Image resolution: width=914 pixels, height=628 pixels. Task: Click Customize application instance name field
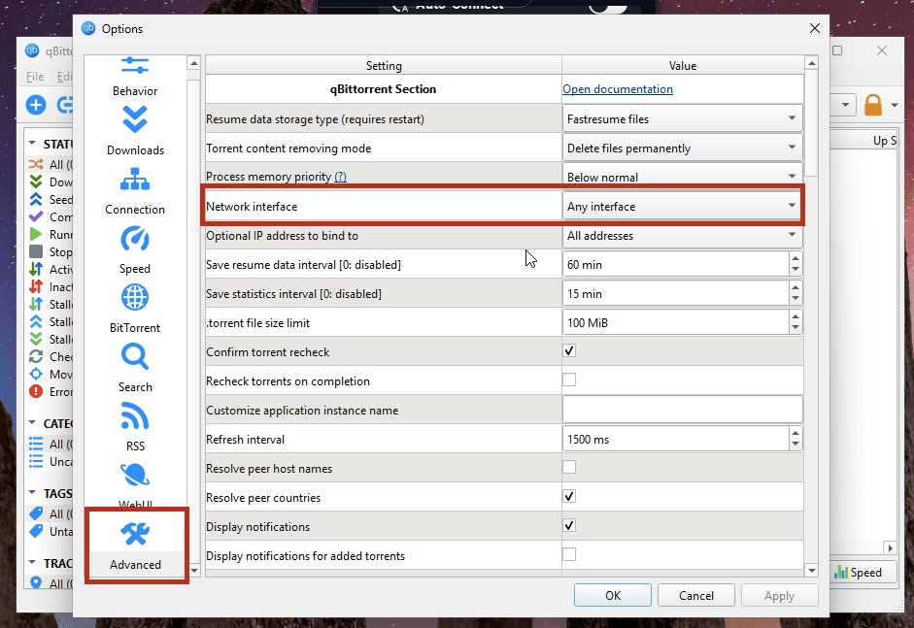(682, 410)
